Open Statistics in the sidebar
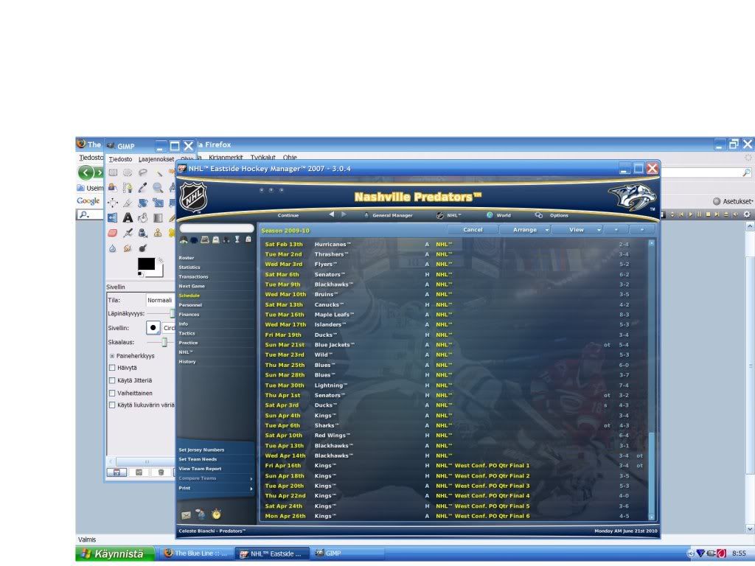Viewport: 755px width, 566px height. (189, 267)
